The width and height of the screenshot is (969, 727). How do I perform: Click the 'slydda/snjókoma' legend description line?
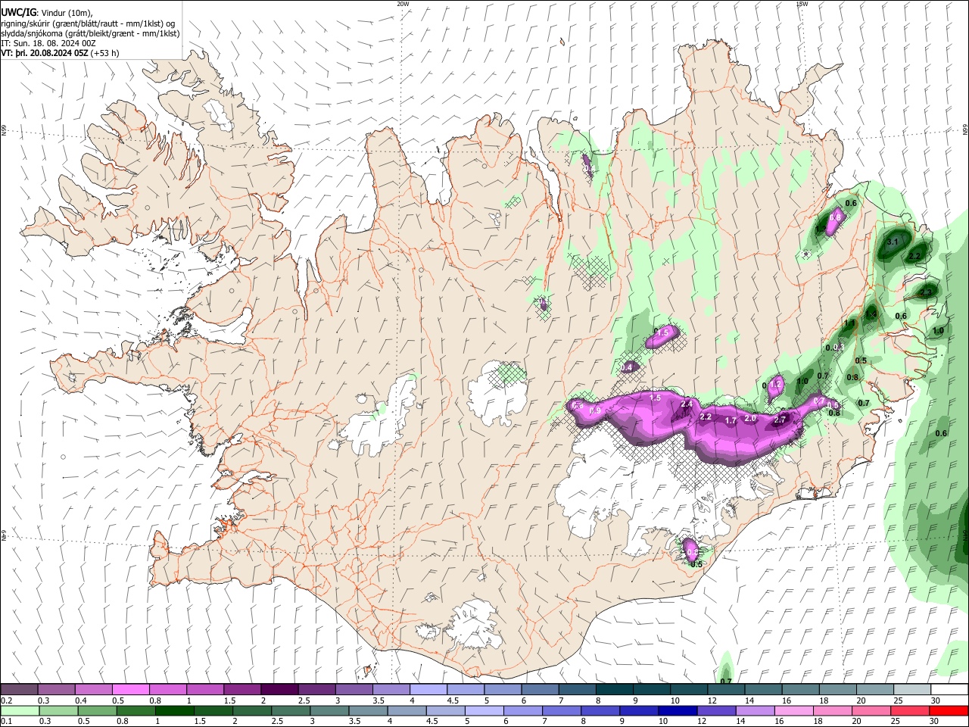(90, 33)
